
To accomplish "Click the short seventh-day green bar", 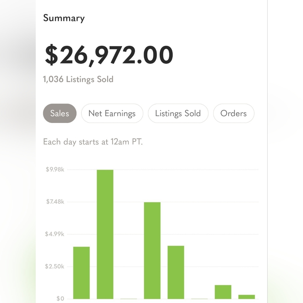I will [x=223, y=292].
